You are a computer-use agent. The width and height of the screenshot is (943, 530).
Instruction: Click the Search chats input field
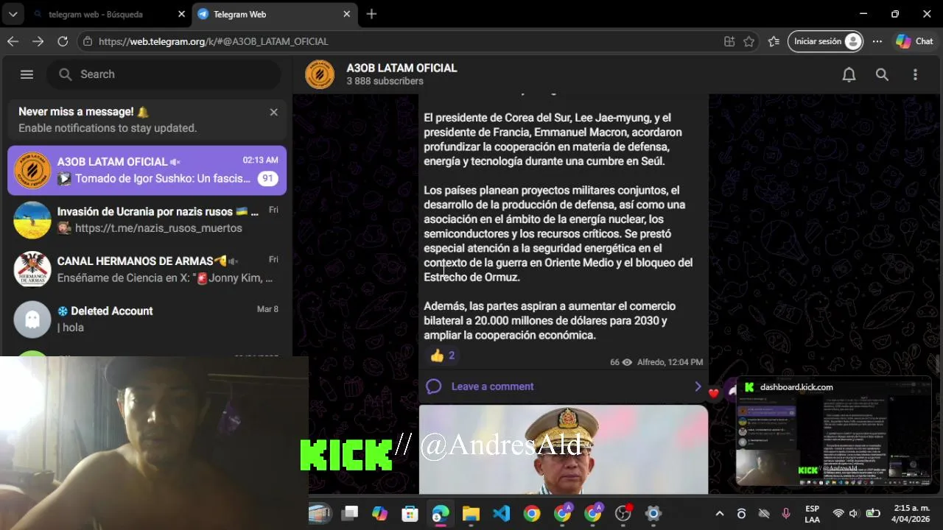(164, 74)
